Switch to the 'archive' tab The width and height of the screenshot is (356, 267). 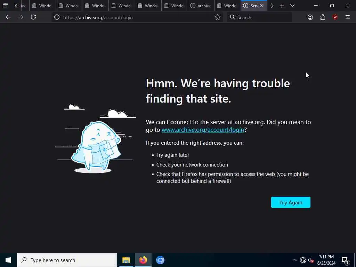pyautogui.click(x=201, y=6)
